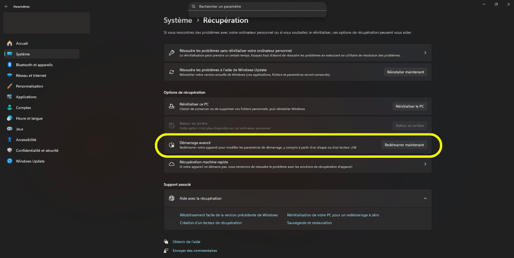Click Envoyer des commentaires

click(195, 250)
